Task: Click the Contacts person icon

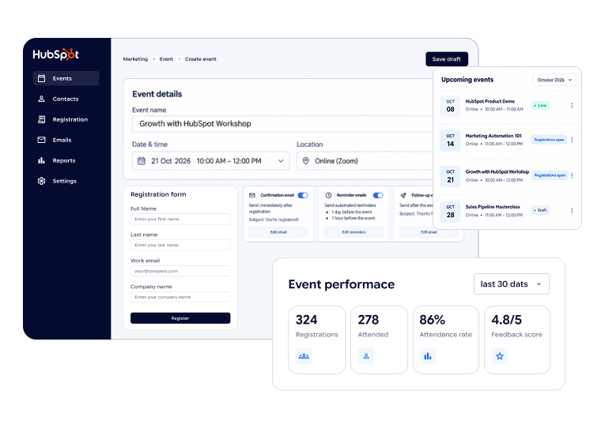Action: point(41,99)
